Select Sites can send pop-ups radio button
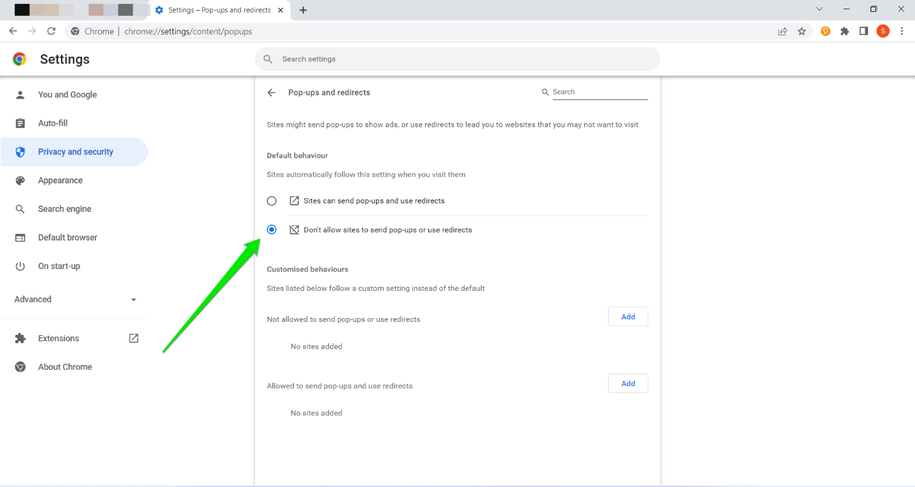 [x=271, y=201]
